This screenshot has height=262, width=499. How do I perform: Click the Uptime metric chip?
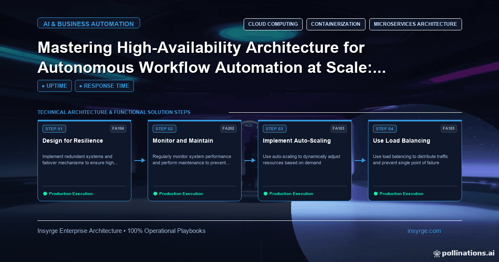(54, 86)
